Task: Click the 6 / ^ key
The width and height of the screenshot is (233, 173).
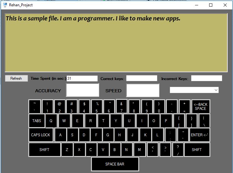Action: (109, 106)
